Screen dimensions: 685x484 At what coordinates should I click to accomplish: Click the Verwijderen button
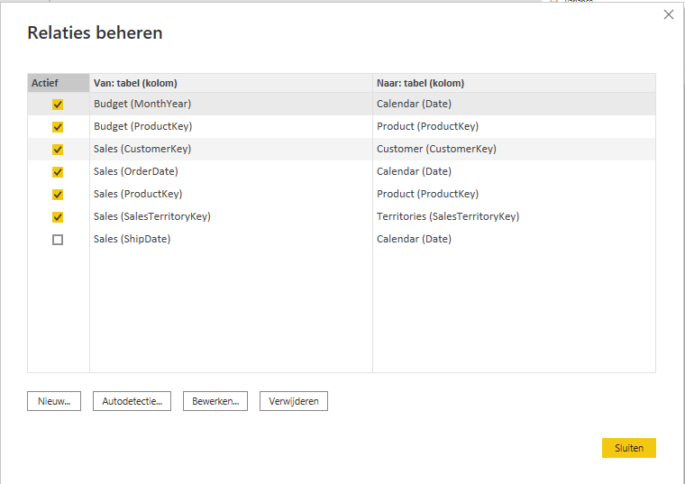pos(294,401)
